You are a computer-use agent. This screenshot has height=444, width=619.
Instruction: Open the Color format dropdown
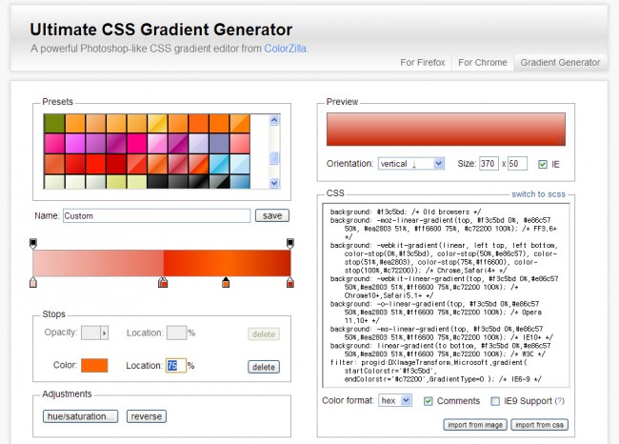pos(396,400)
